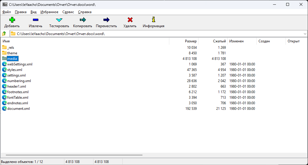Sort by the Изменен column header
The width and height of the screenshot is (308, 165).
[242, 41]
